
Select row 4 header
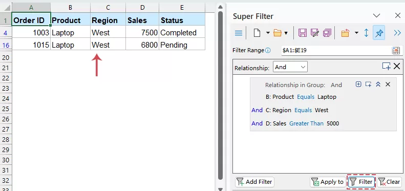click(x=6, y=33)
